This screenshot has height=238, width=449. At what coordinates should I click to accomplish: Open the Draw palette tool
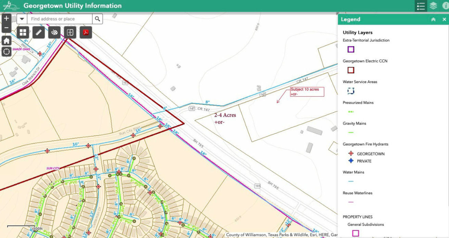(x=54, y=33)
